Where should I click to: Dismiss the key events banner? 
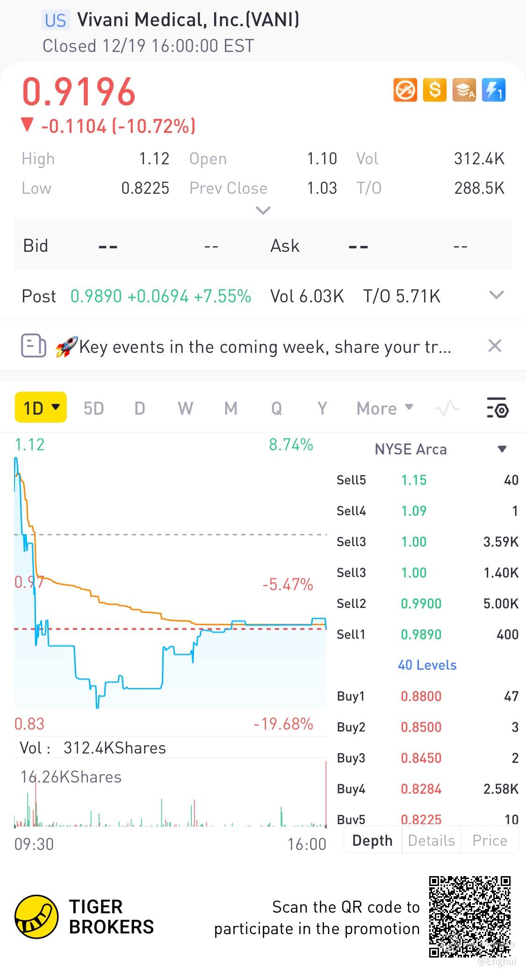494,346
